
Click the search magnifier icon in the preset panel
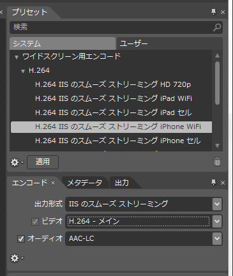[217, 27]
